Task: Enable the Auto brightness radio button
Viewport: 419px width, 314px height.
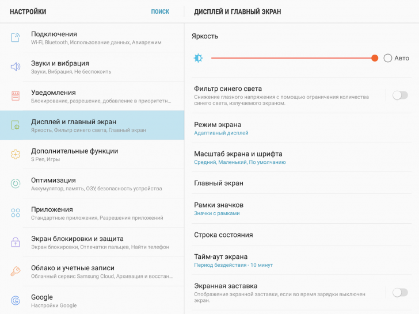Action: (x=388, y=58)
